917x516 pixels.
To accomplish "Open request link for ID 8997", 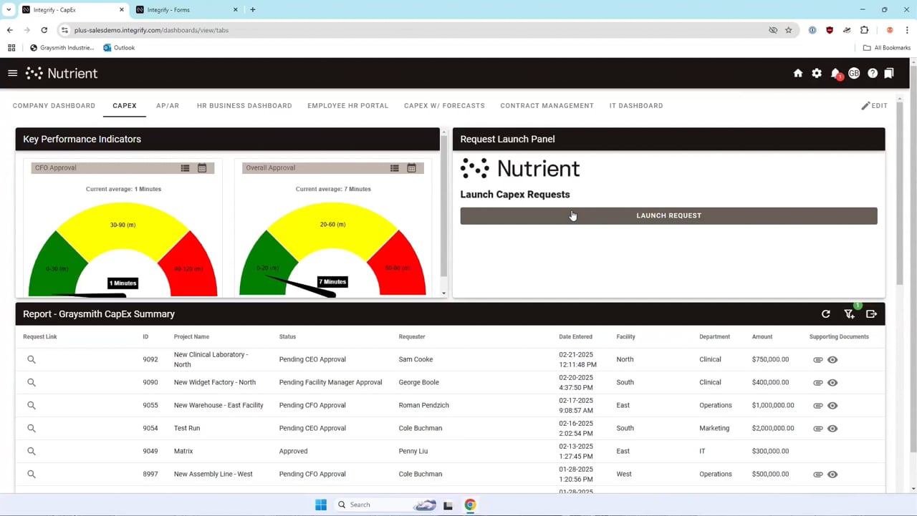I will 32,474.
